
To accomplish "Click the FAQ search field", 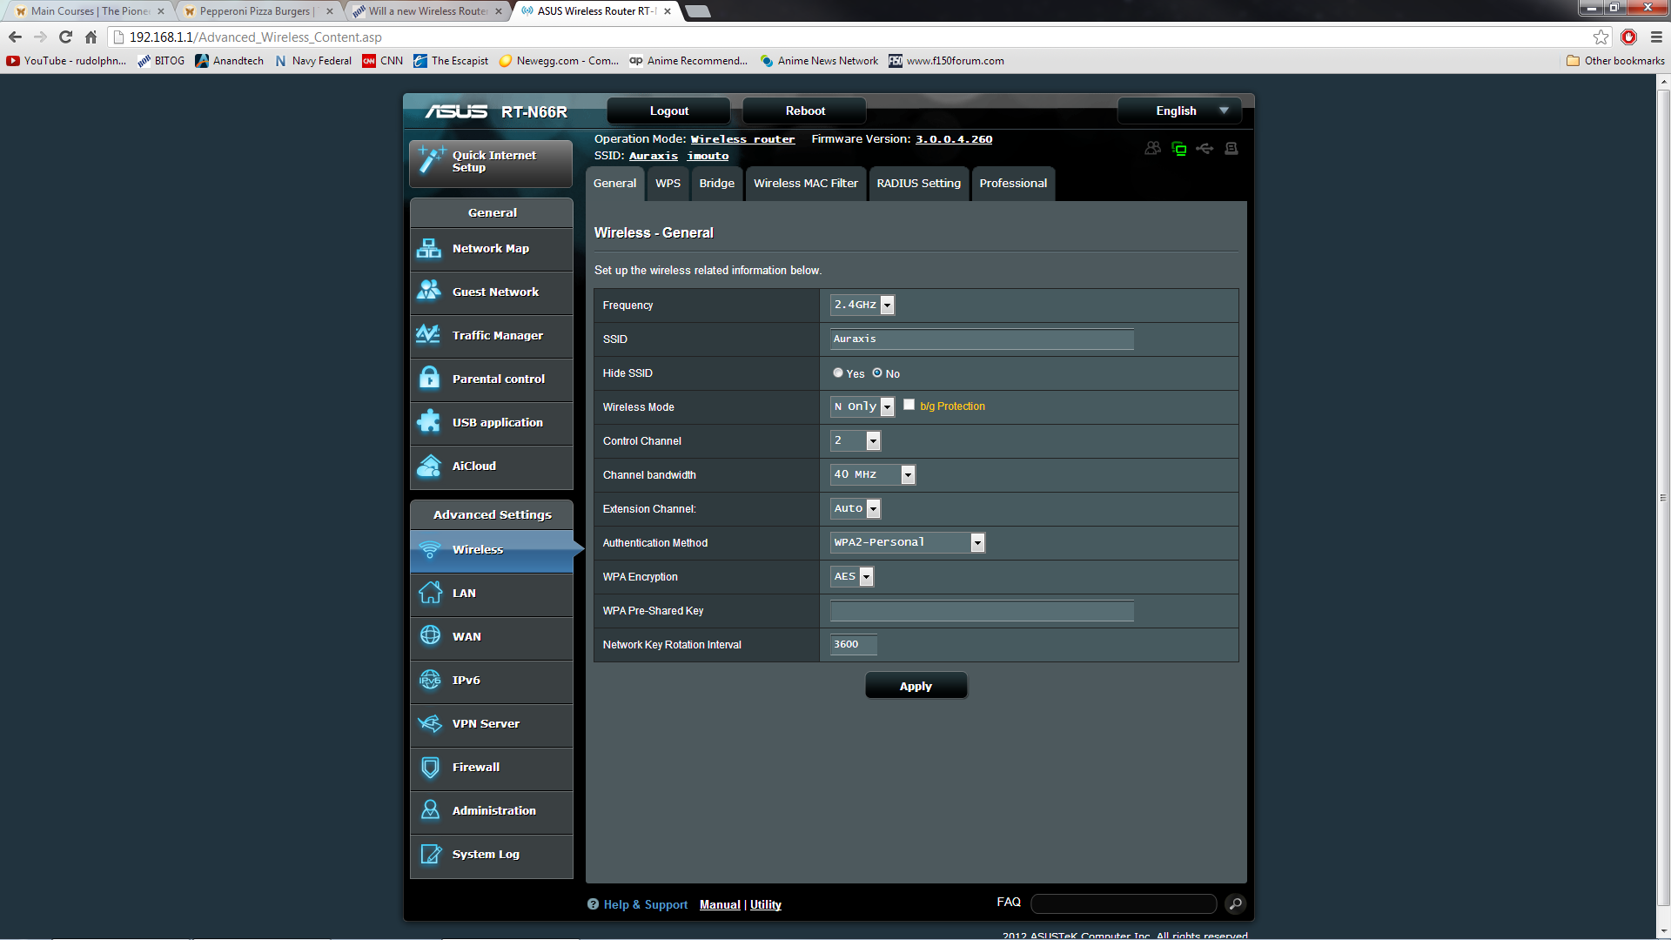I will (x=1124, y=903).
